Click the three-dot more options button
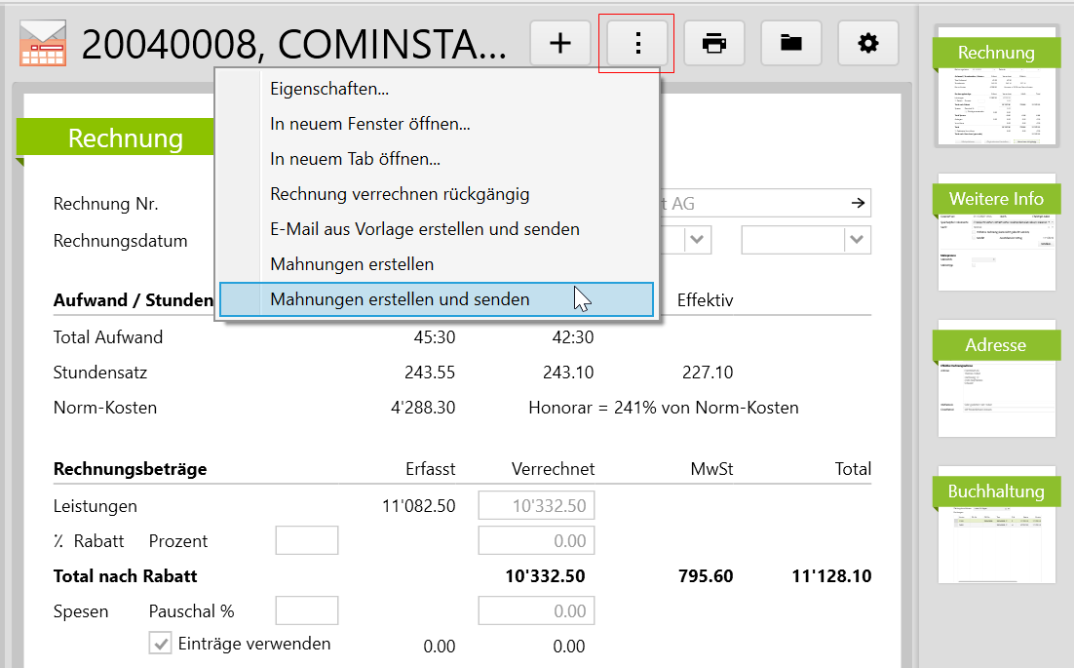 637,44
